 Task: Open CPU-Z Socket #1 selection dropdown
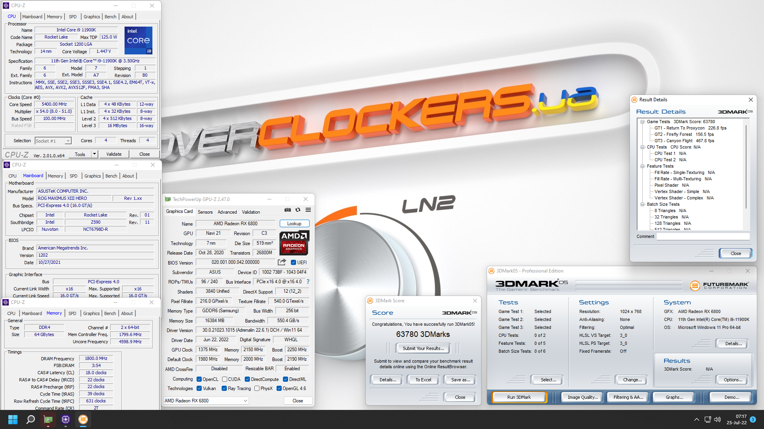(x=53, y=141)
